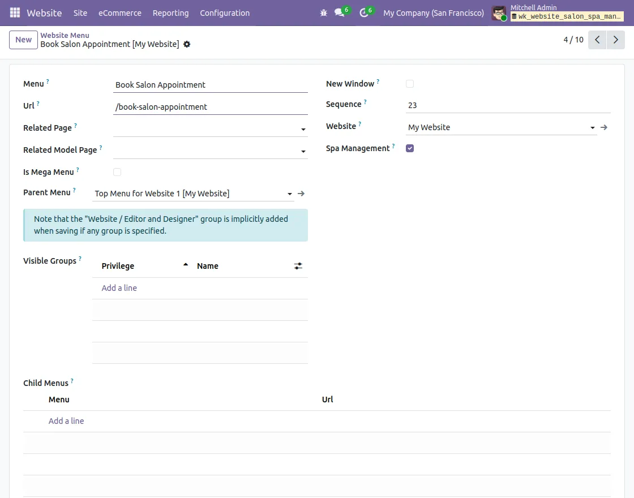The width and height of the screenshot is (634, 498).
Task: Open the Site menu
Action: pyautogui.click(x=80, y=13)
